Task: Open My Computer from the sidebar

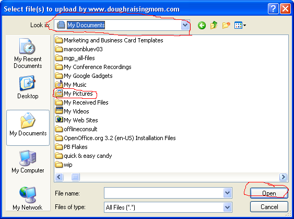Action: pyautogui.click(x=28, y=162)
